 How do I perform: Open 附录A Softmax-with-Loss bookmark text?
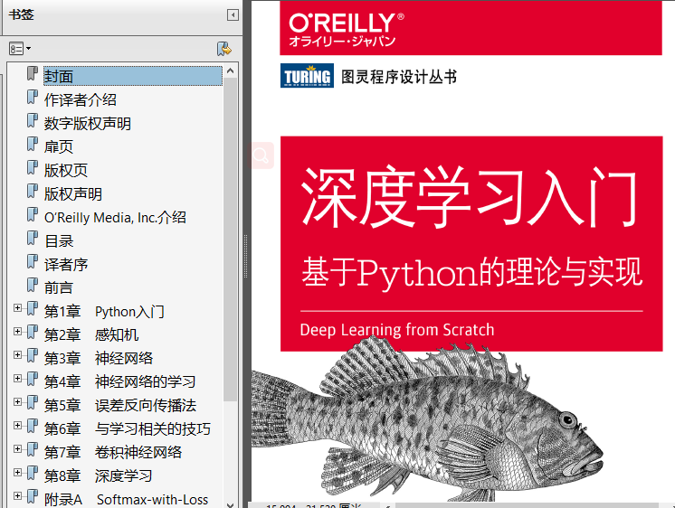click(x=126, y=499)
